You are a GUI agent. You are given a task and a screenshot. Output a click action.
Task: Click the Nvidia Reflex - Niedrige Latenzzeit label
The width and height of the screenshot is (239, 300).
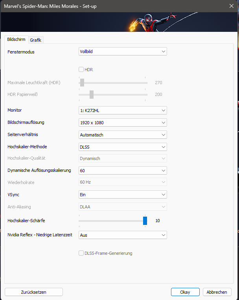click(40, 235)
